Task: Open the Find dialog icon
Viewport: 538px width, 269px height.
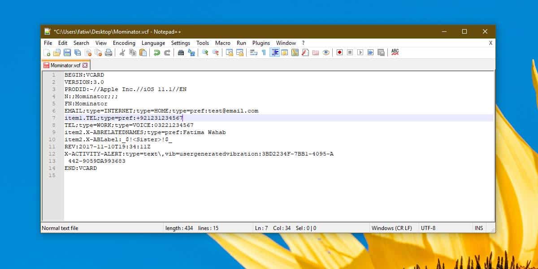Action: tap(181, 52)
